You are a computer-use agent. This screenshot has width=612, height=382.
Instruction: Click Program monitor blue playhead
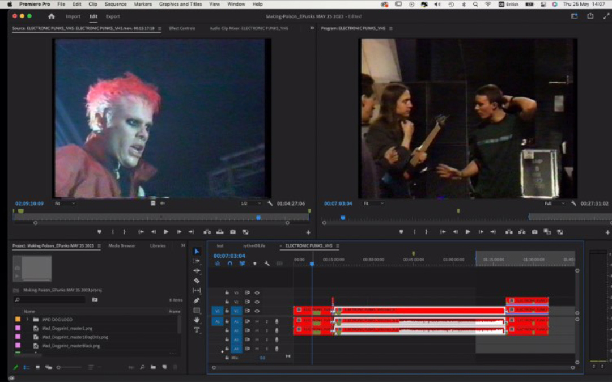point(343,218)
